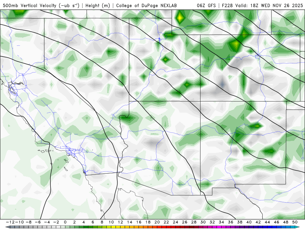Click the "18Z WED NOV 26 2025" valid time
The width and height of the screenshot is (305, 229).
277,6
